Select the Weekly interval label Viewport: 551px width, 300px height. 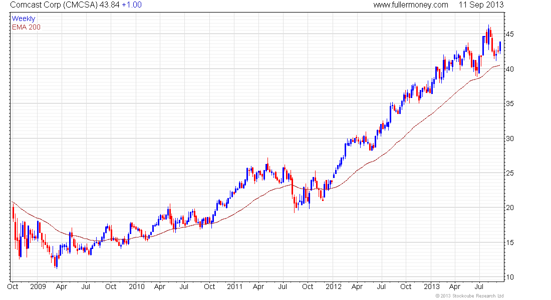point(24,19)
